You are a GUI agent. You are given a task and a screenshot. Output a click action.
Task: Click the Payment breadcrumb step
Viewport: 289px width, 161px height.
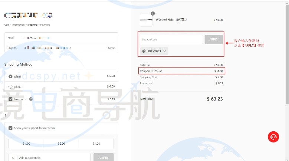(45, 25)
